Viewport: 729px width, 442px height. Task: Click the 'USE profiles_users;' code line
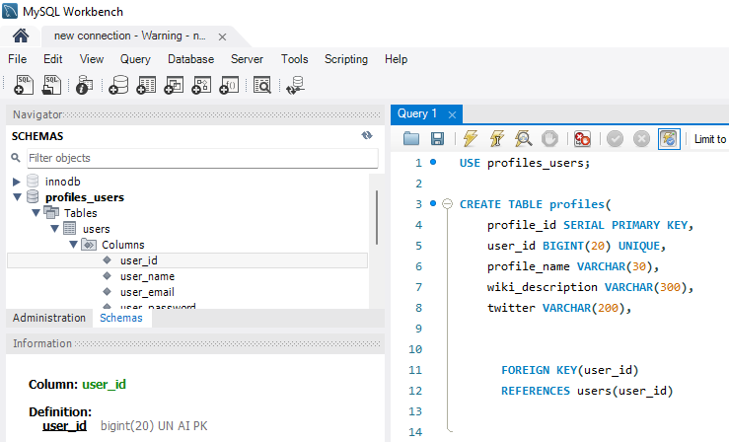pyautogui.click(x=525, y=163)
